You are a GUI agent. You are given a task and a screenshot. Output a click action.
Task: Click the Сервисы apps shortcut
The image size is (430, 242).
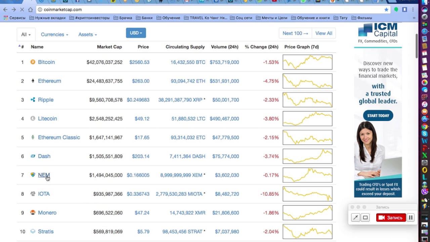(x=15, y=18)
